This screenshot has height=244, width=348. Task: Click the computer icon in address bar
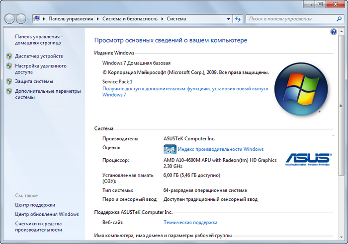tap(37, 19)
